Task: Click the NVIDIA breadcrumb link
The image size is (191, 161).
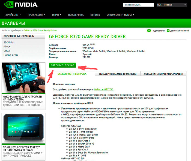Action: pos(5,31)
